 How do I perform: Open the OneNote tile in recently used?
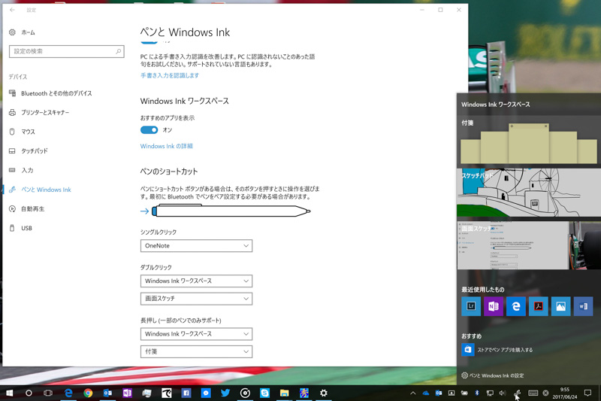coord(494,306)
